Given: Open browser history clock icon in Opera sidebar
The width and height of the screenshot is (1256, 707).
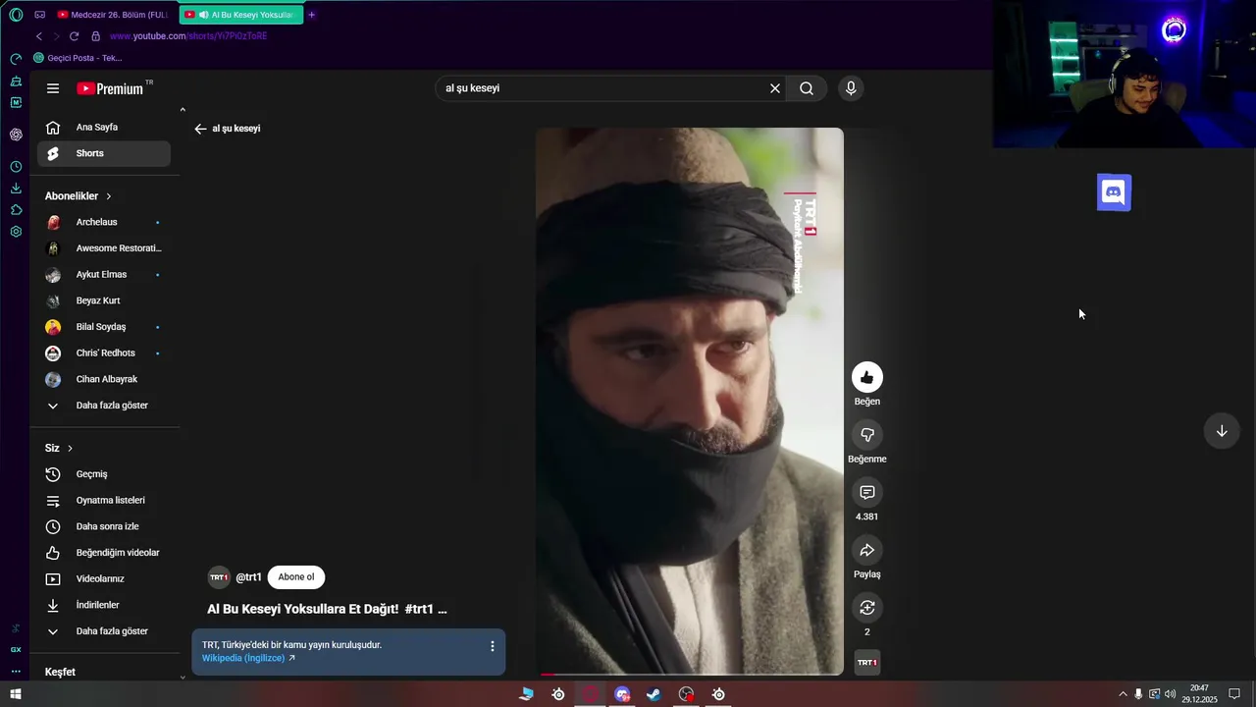Looking at the screenshot, I should coord(16,167).
